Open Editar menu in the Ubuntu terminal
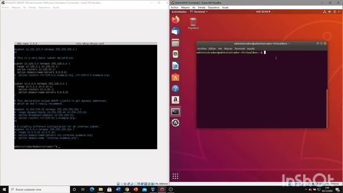343x193 pixels. coord(212,49)
